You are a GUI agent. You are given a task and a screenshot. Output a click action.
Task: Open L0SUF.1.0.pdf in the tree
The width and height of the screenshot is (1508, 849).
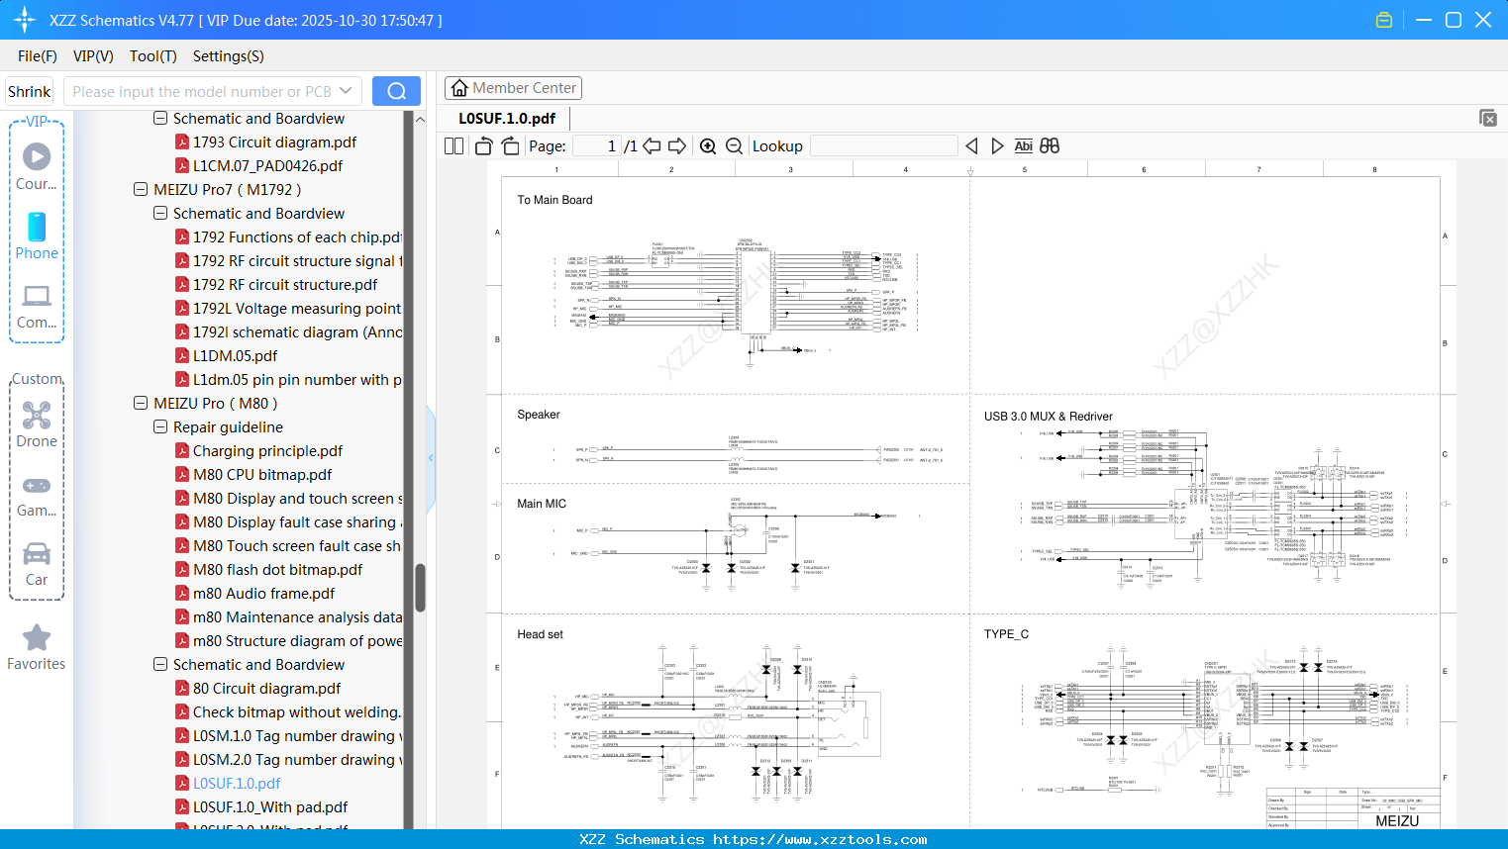[237, 783]
